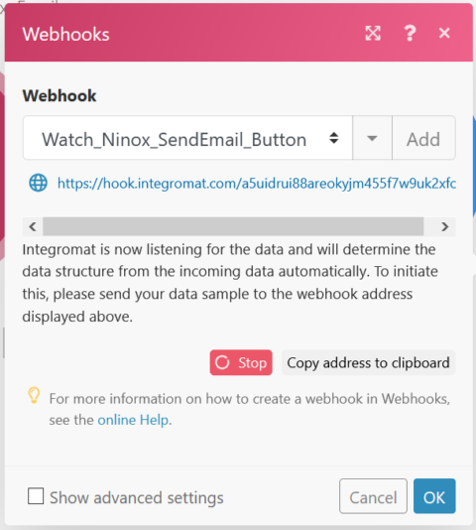Close the Webhooks dialog with the X
The width and height of the screenshot is (476, 530).
444,33
